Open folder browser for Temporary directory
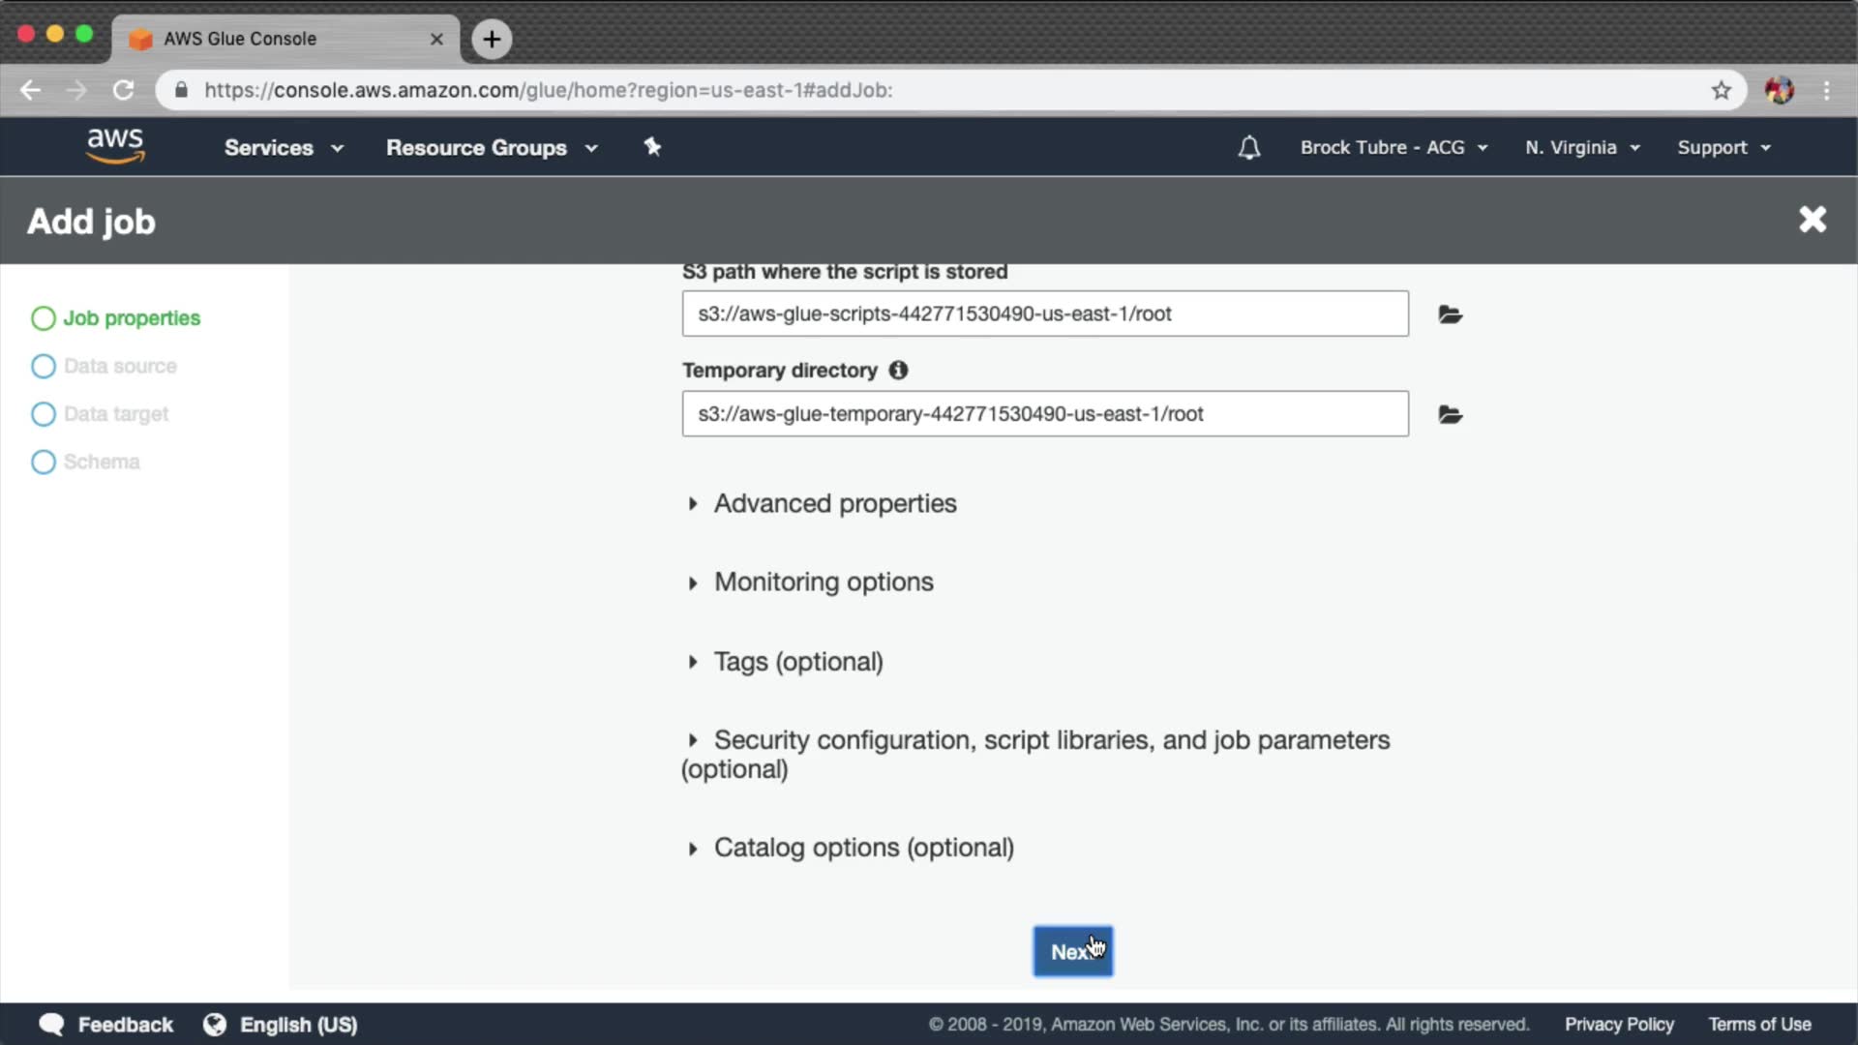The height and width of the screenshot is (1045, 1858). (1450, 415)
